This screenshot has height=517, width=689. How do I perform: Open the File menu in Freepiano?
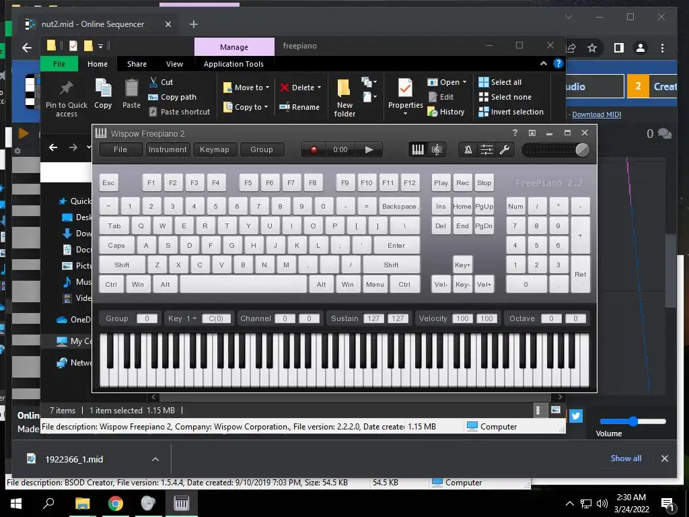click(x=120, y=149)
